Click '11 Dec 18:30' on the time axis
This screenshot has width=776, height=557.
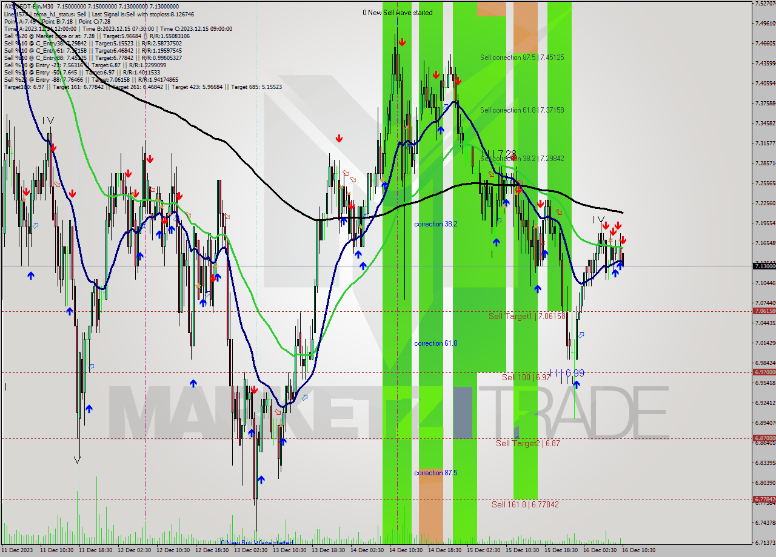tap(96, 550)
